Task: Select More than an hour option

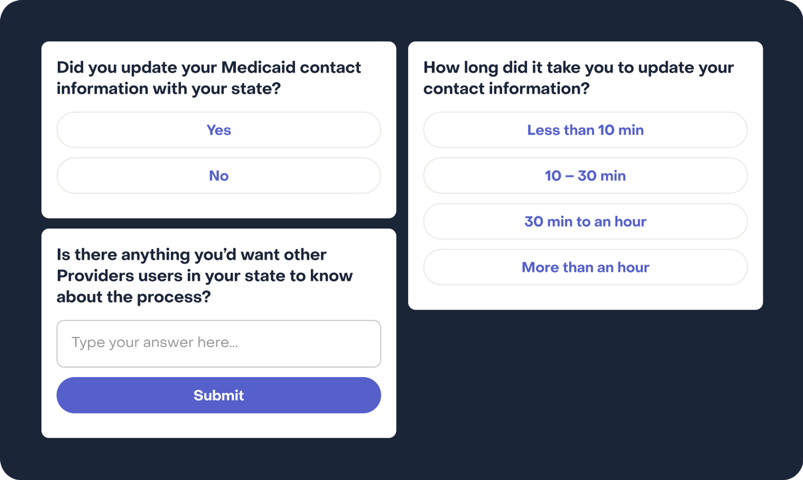Action: point(585,267)
